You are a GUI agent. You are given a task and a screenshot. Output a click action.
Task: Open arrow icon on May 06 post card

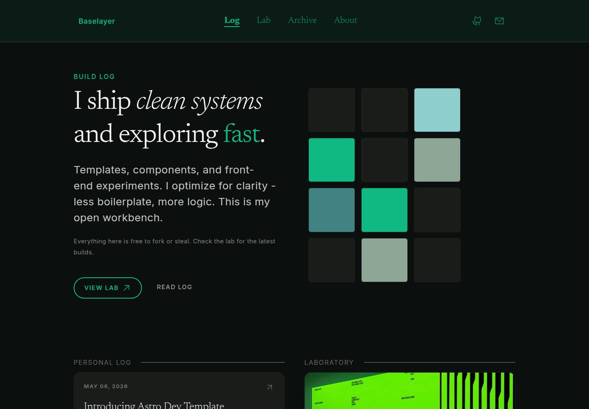pyautogui.click(x=270, y=387)
